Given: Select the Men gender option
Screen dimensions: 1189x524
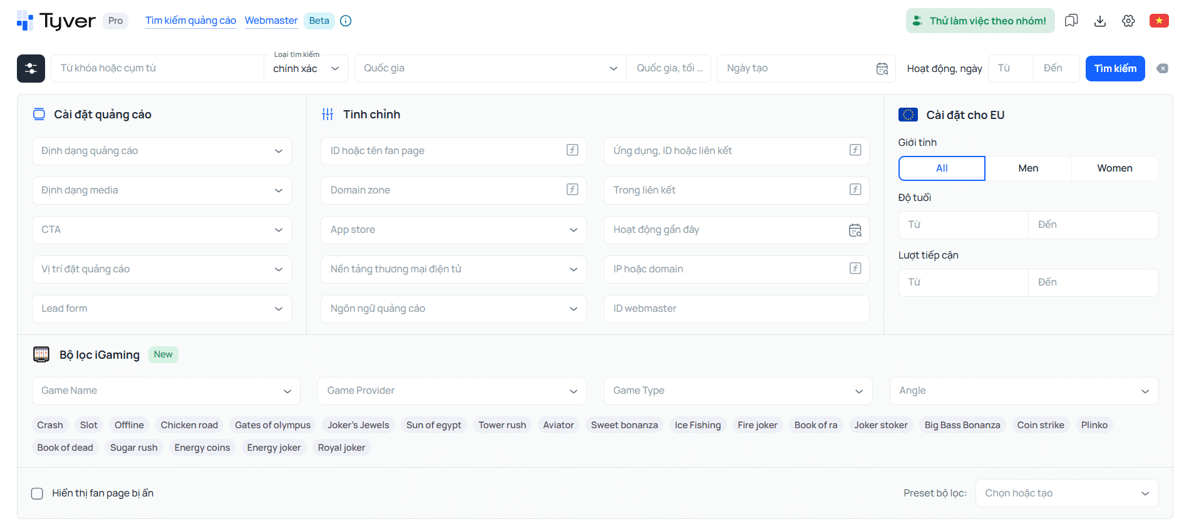Looking at the screenshot, I should point(1028,168).
